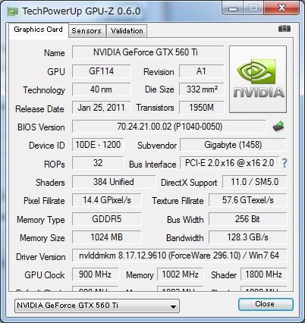Open the GPU selection dropdown

[97, 306]
